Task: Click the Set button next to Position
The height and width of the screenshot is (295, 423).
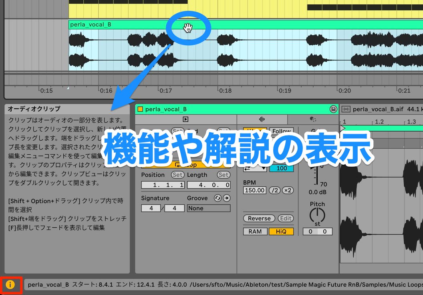Action: [x=177, y=175]
